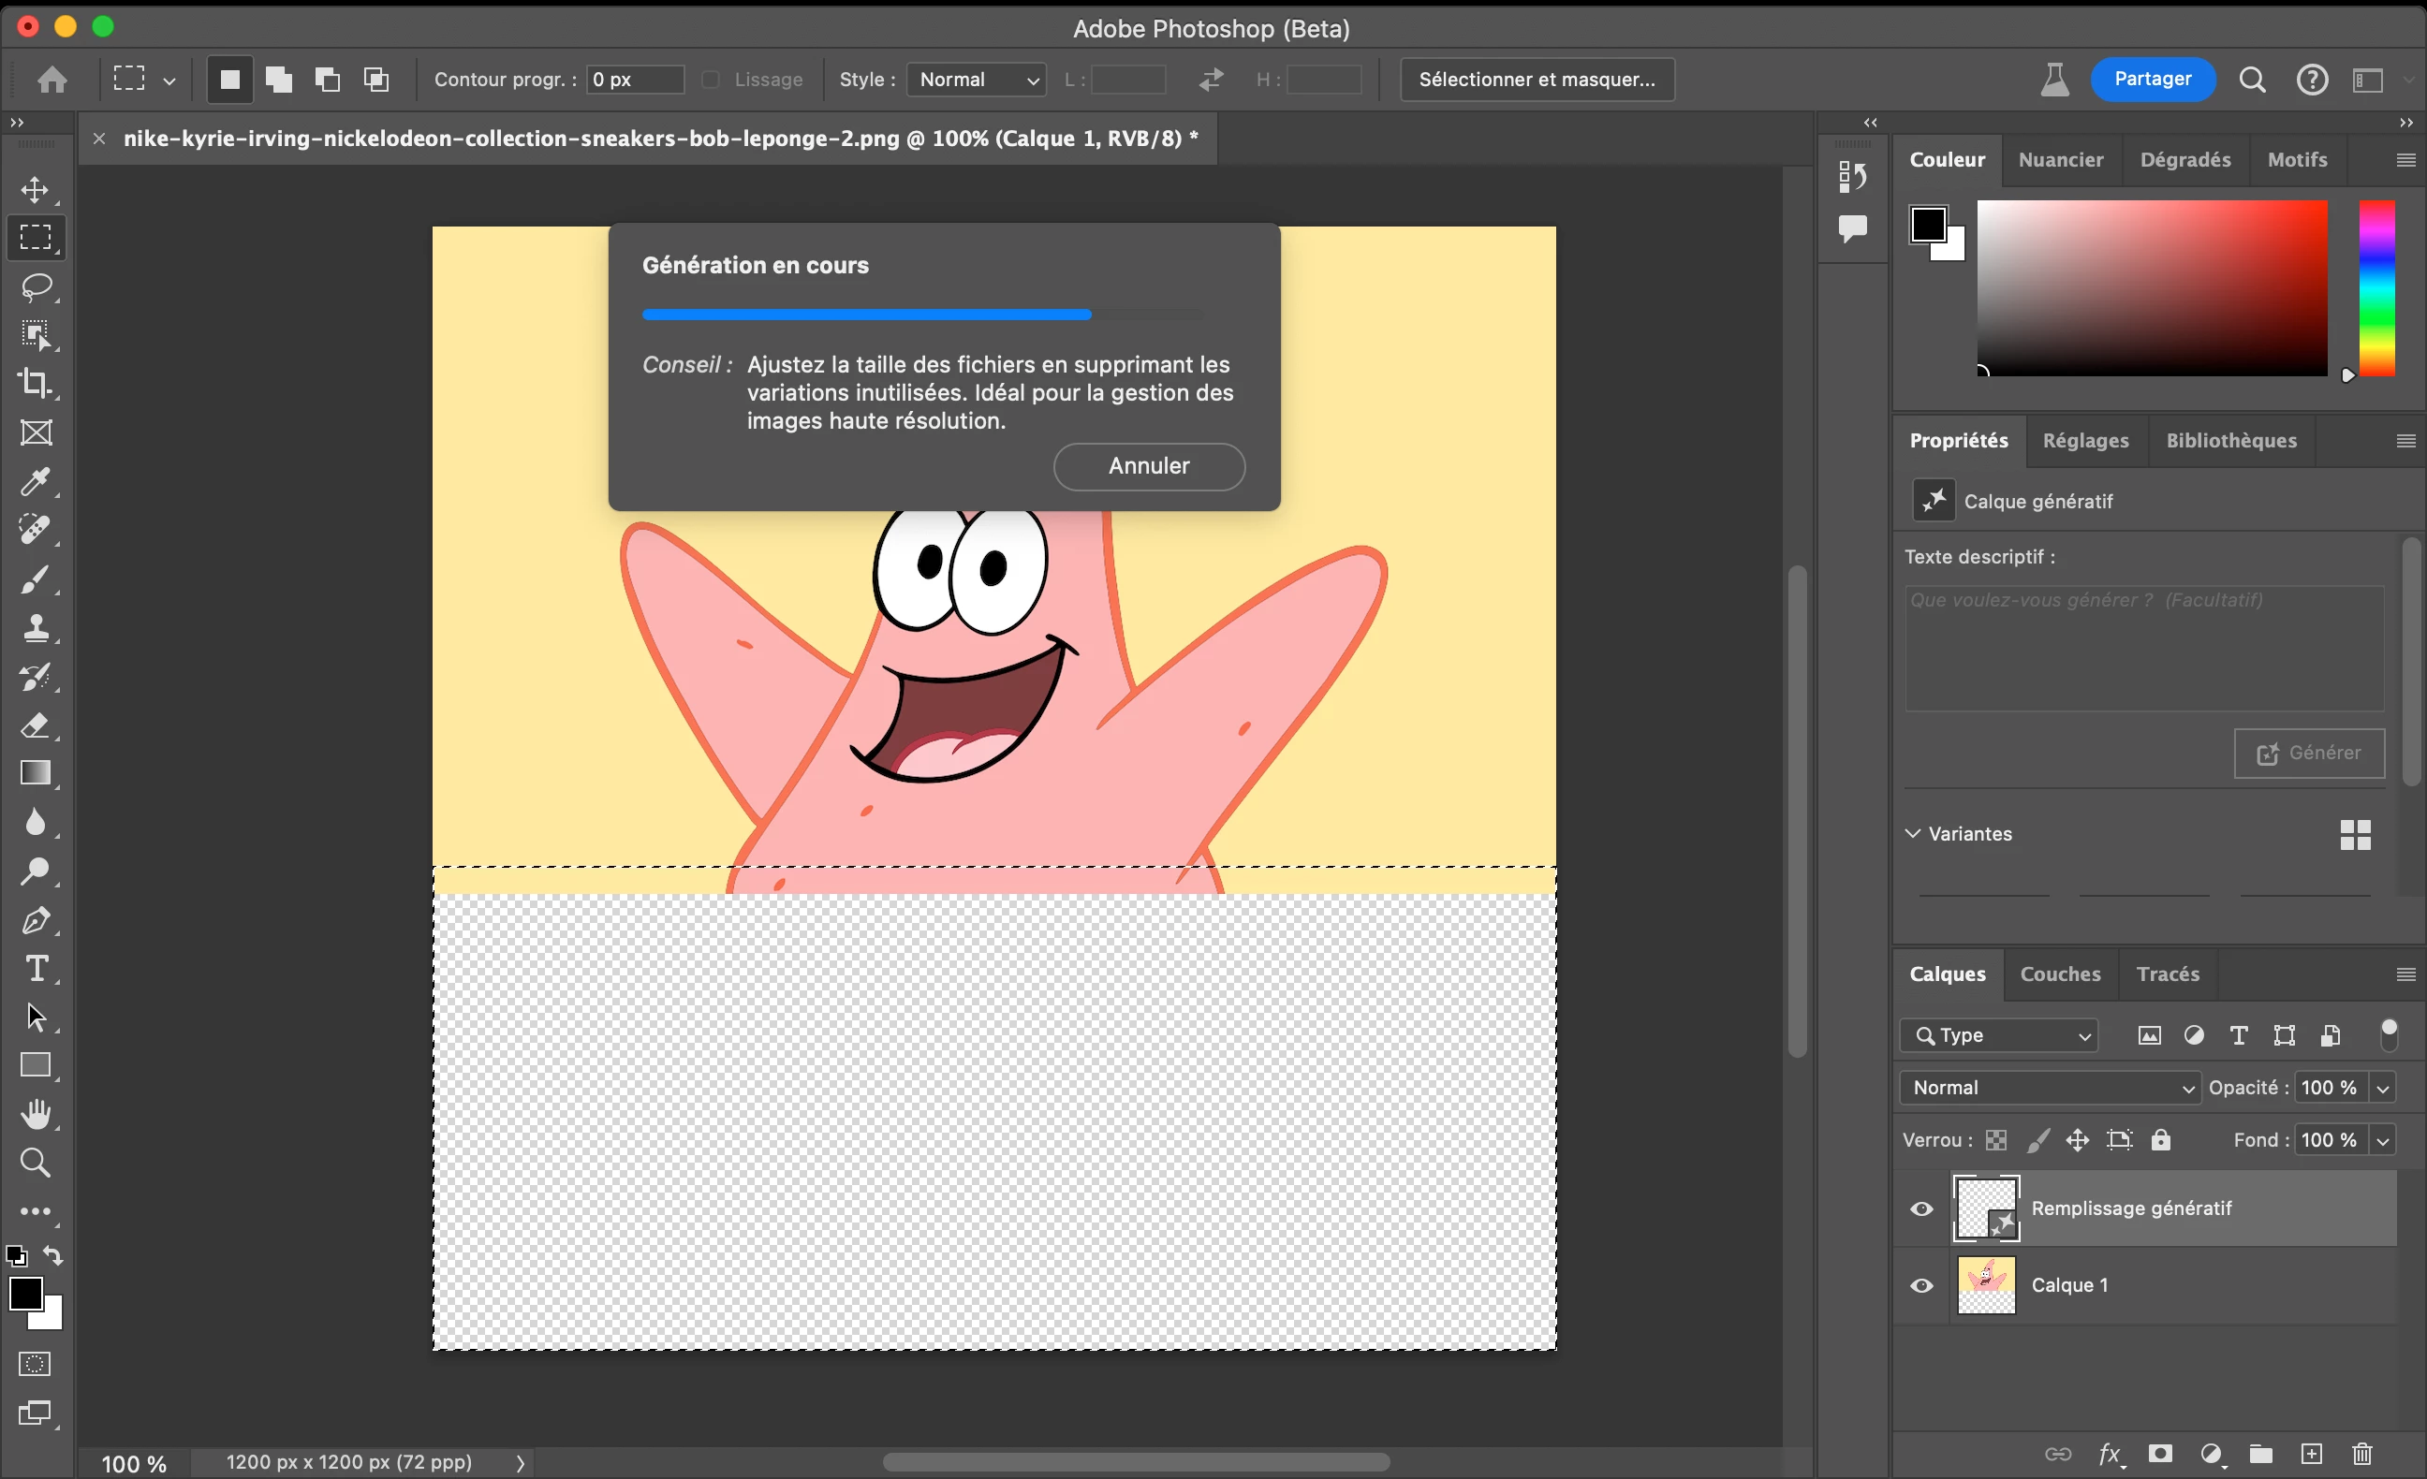Switch to the Couches tab
This screenshot has width=2427, height=1479.
click(2060, 974)
